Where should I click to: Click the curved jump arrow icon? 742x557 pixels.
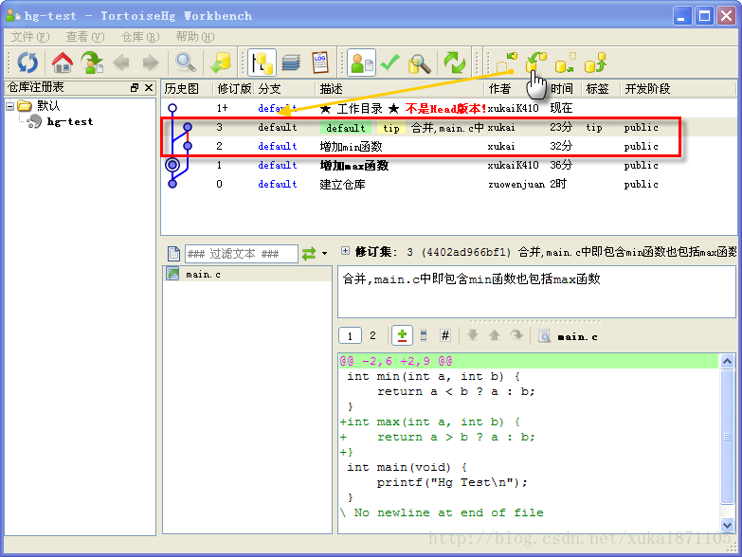coord(516,335)
